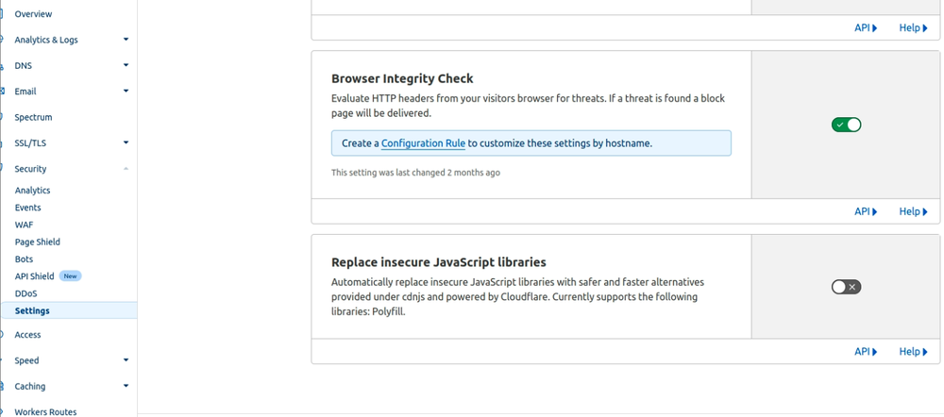Select Page Shield in the sidebar
This screenshot has width=944, height=417.
[37, 242]
